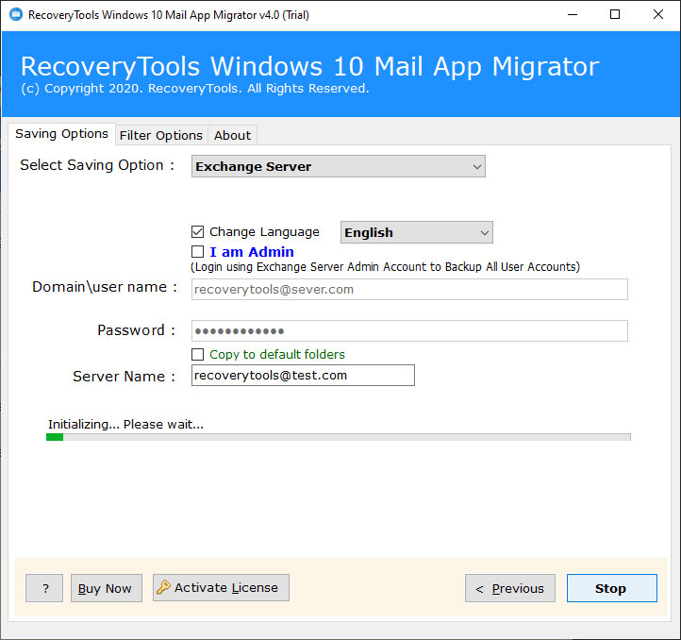Click the Domain\user name input field
The width and height of the screenshot is (681, 640).
coord(409,290)
